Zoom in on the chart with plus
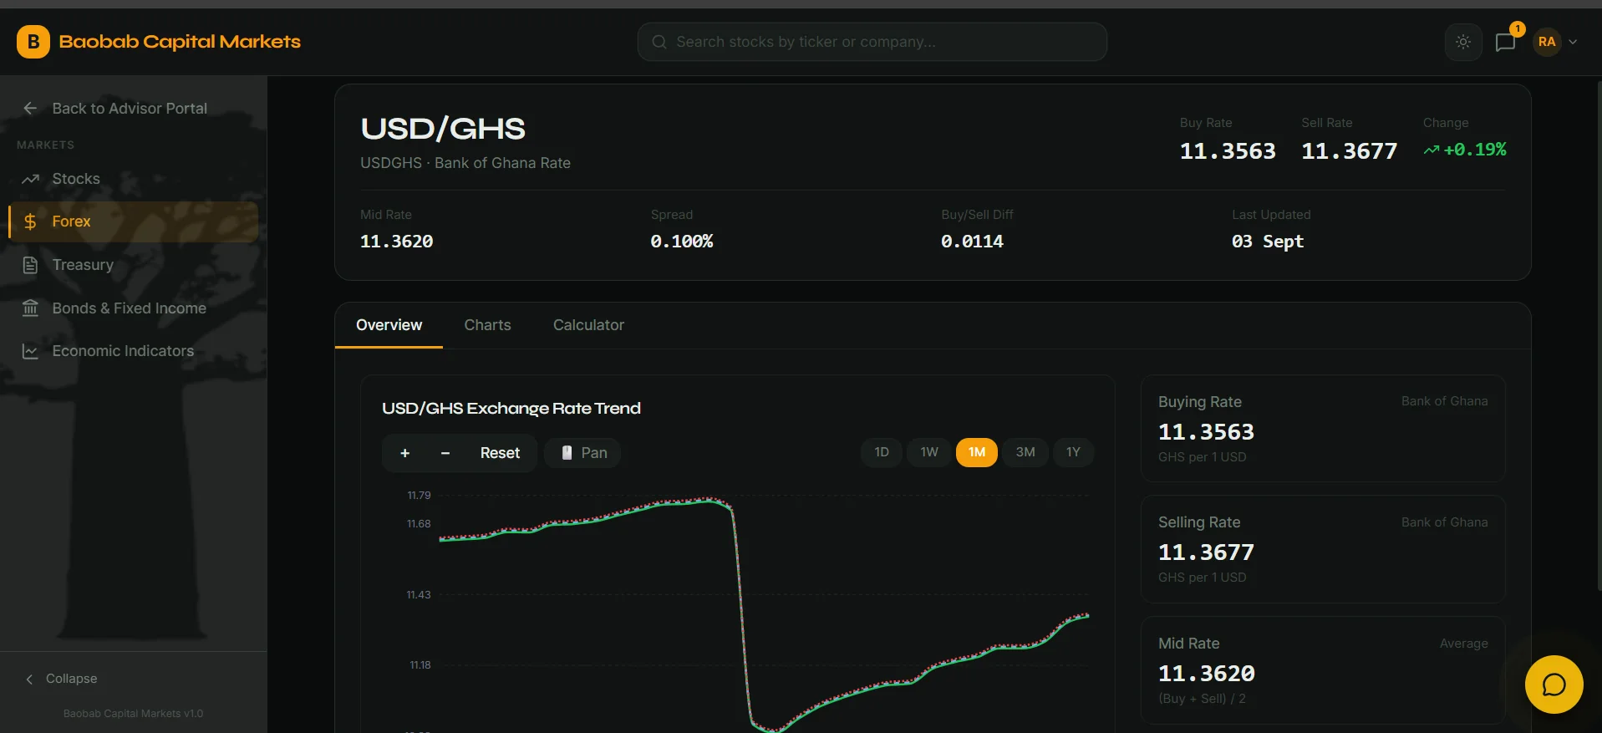Image resolution: width=1602 pixels, height=733 pixels. point(405,453)
